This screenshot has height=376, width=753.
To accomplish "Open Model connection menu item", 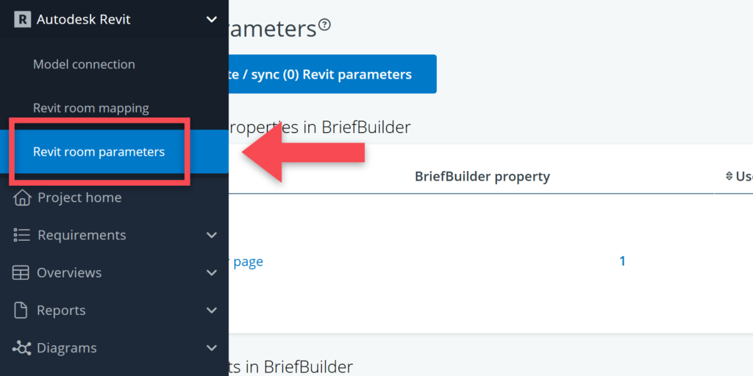I will tap(84, 65).
